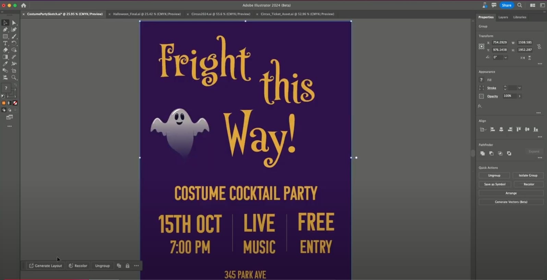The height and width of the screenshot is (280, 547).
Task: Click the macOS search magnifier icon
Action: coord(520,5)
